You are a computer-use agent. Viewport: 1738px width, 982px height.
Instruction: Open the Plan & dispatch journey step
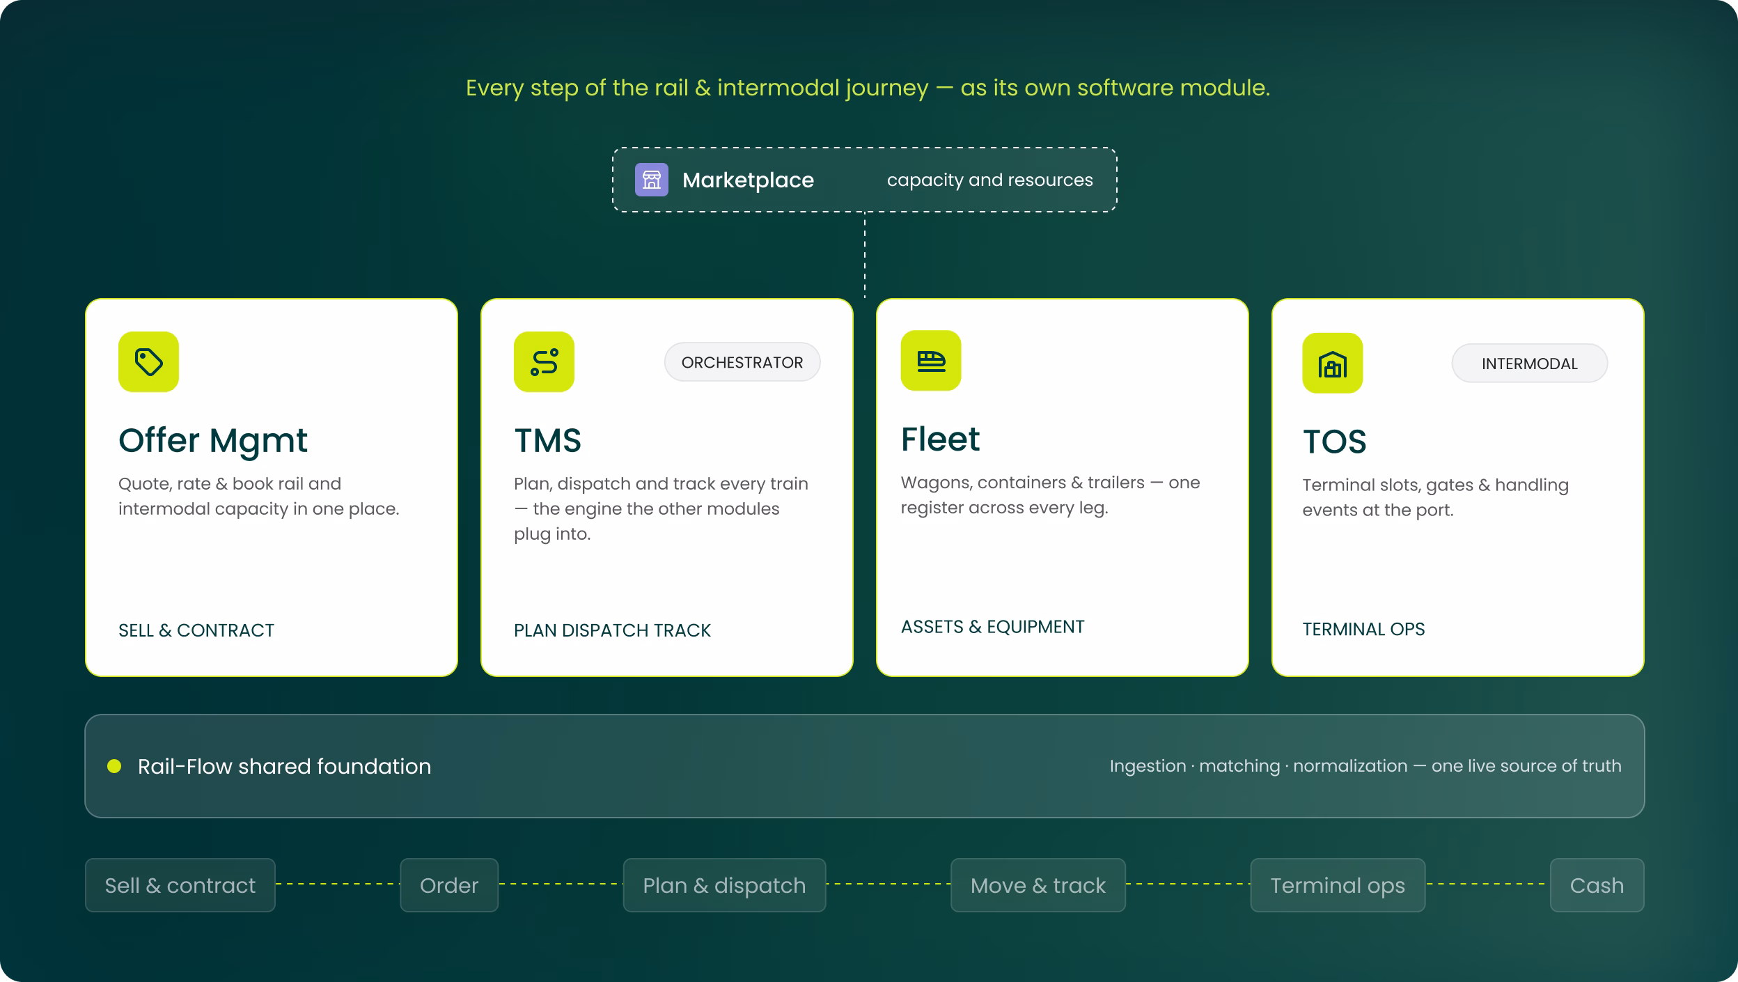click(724, 885)
